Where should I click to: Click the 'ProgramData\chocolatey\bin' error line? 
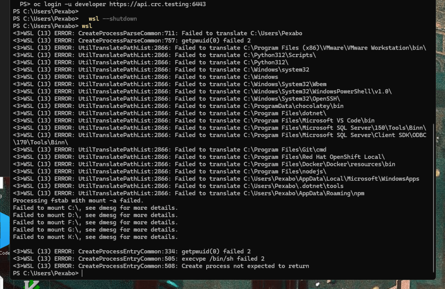click(x=178, y=106)
